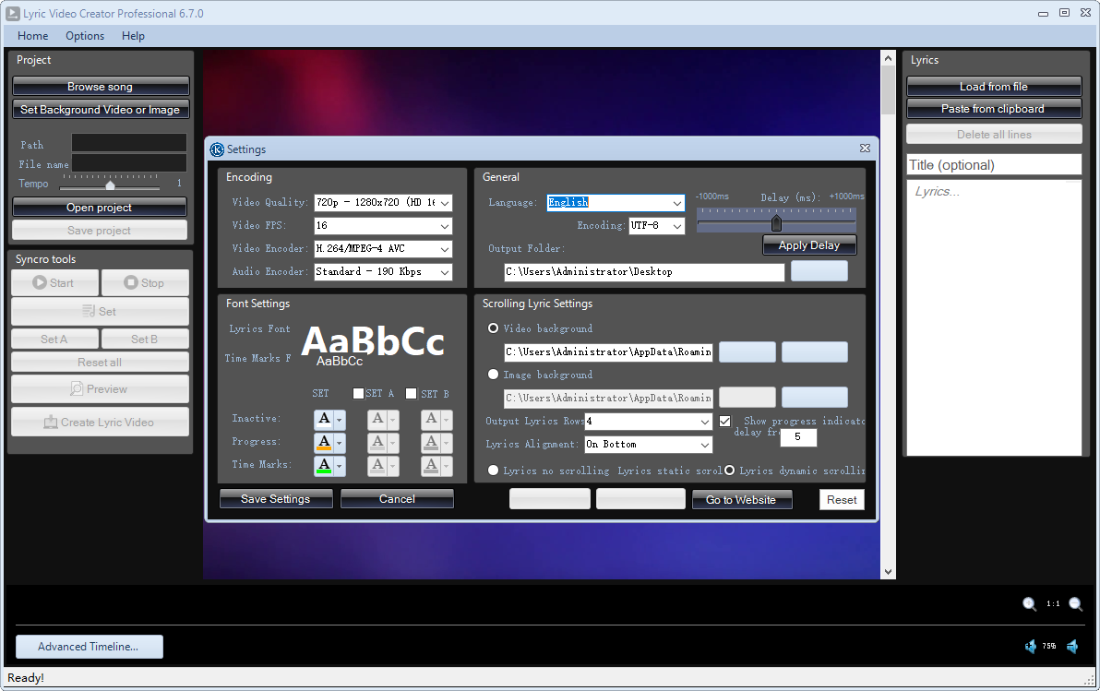Enable the SET A checkbox
The image size is (1100, 691).
click(x=359, y=394)
